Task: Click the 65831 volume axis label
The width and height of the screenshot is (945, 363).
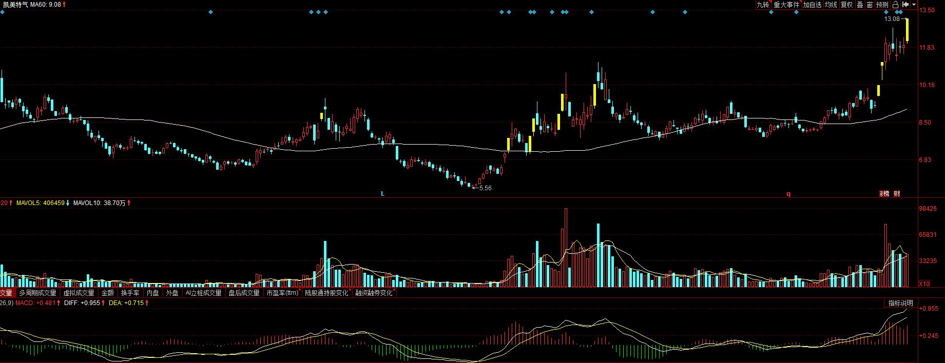Action: 928,235
